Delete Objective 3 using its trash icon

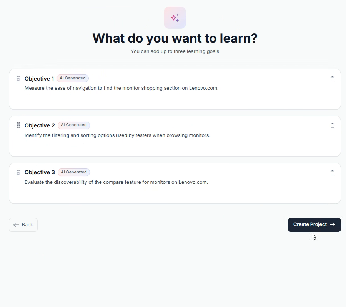point(332,173)
